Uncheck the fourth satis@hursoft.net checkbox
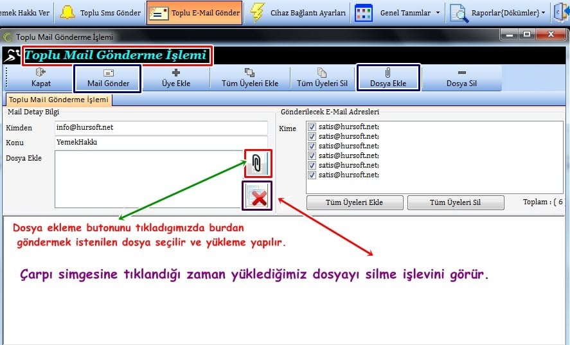 312,155
